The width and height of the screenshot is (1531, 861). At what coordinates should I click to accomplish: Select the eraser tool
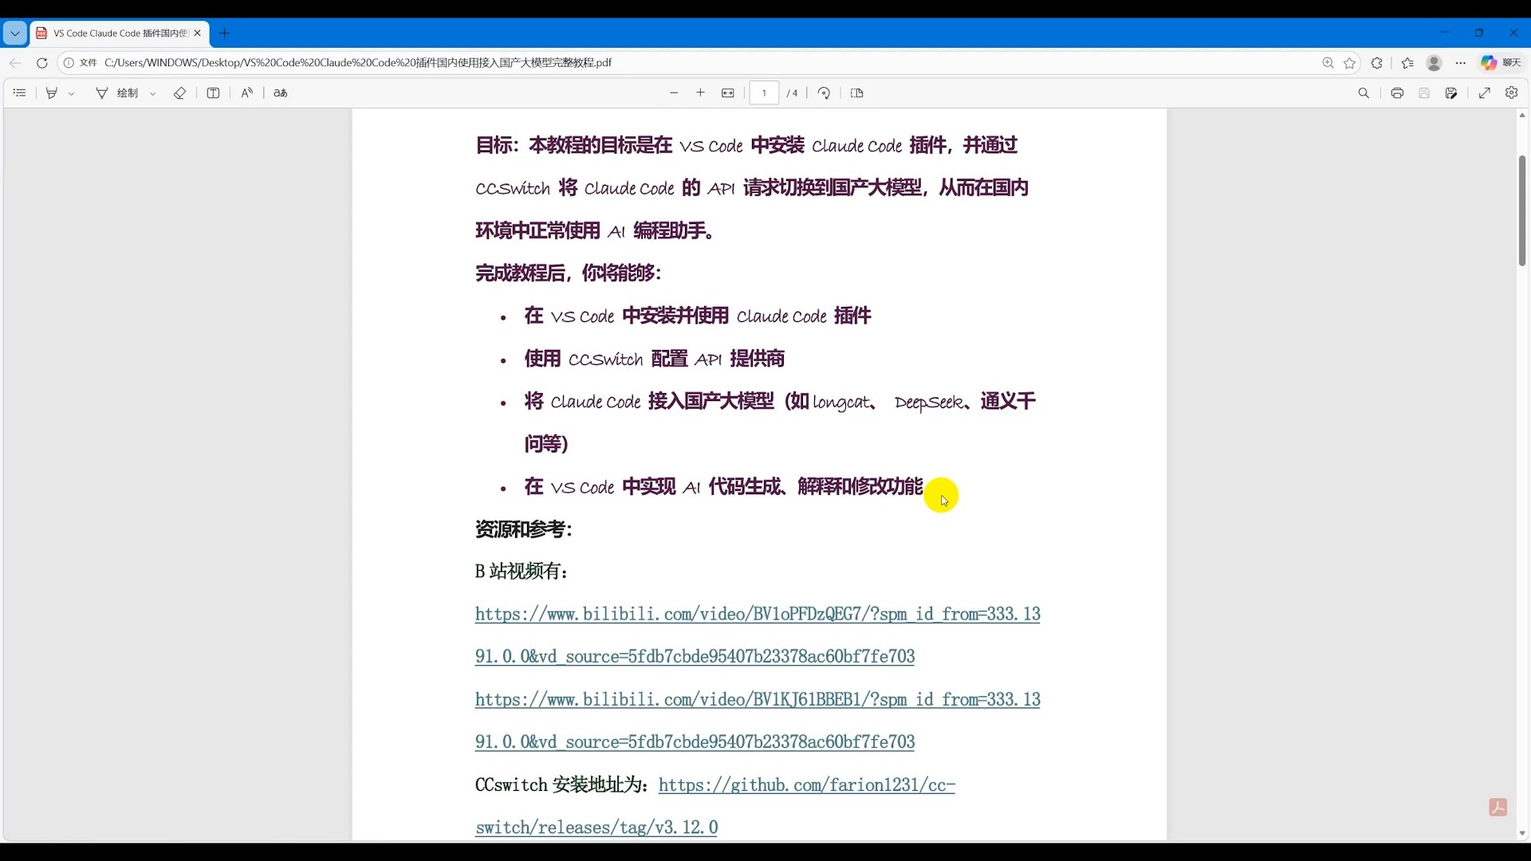coord(179,93)
